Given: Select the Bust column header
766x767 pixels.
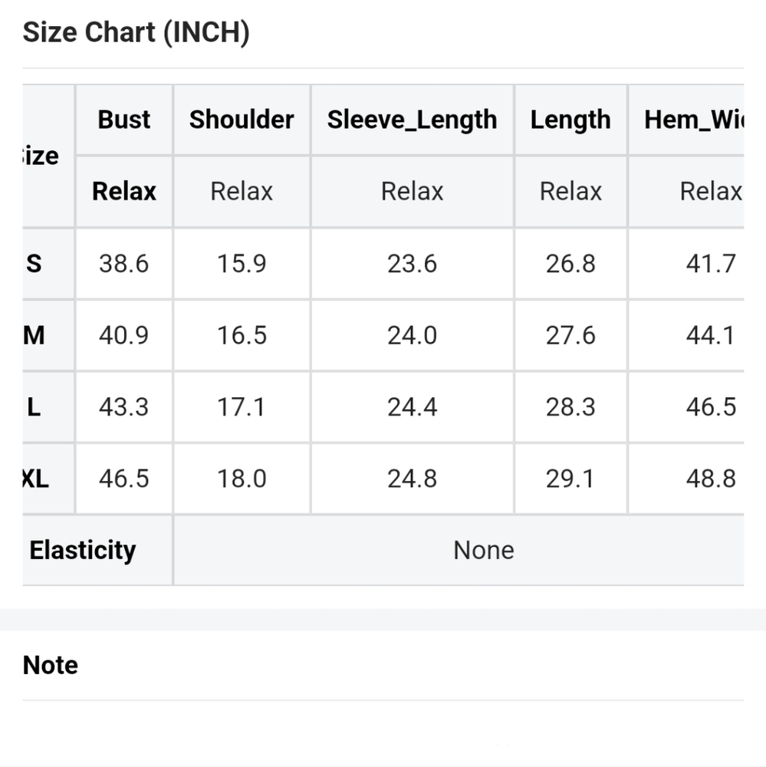Looking at the screenshot, I should (124, 120).
